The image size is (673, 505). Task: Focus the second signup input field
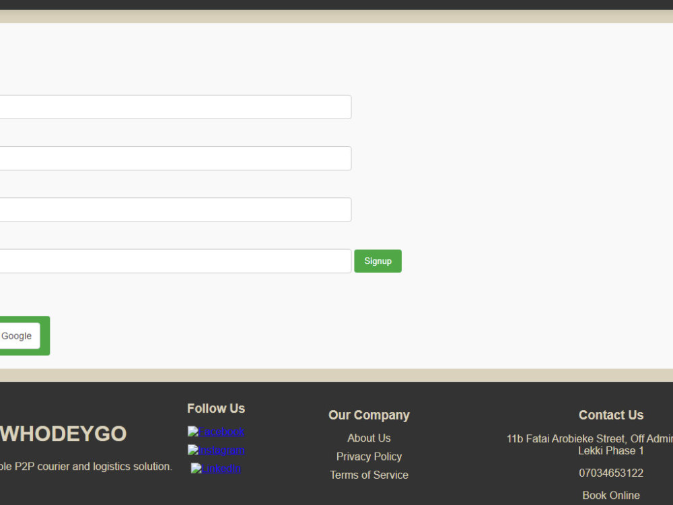(175, 158)
